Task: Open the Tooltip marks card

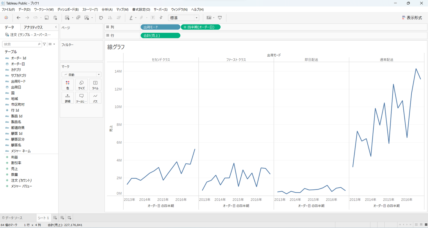Action: (x=81, y=98)
